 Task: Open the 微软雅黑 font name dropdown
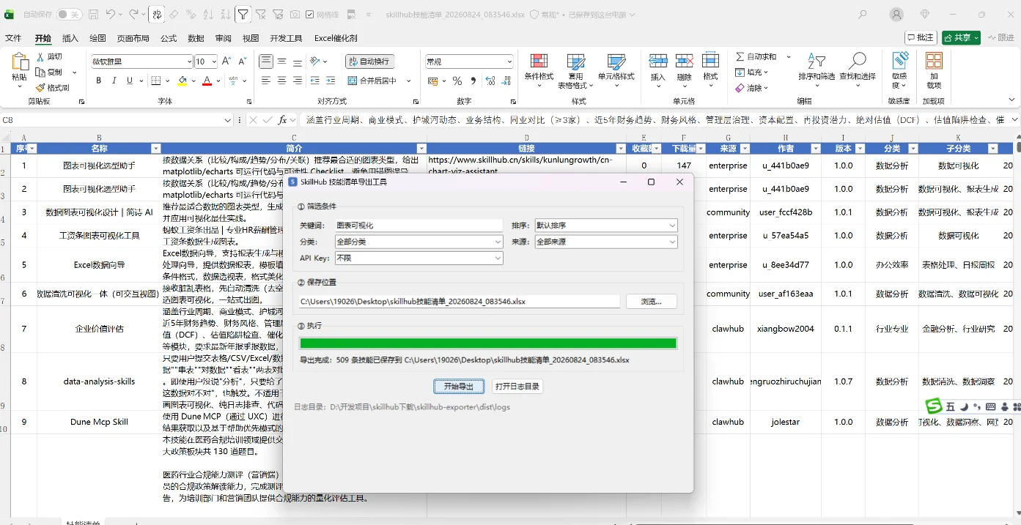tap(188, 62)
